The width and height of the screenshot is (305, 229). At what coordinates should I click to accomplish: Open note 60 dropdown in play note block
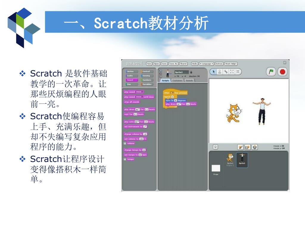(137, 122)
